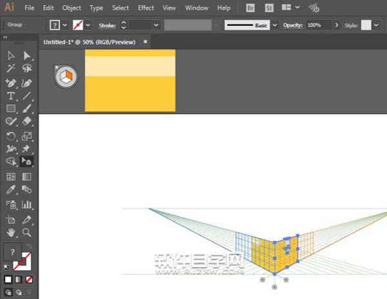Choose the Magic Wand tool

pos(11,68)
